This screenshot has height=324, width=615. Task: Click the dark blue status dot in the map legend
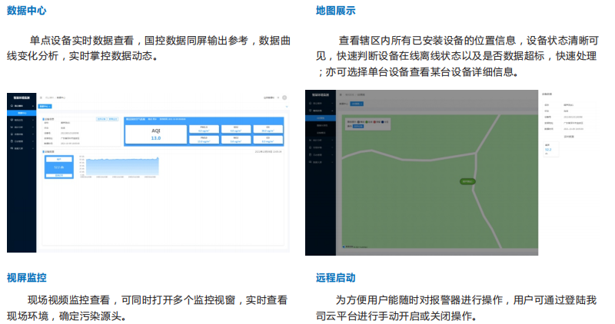point(382,121)
